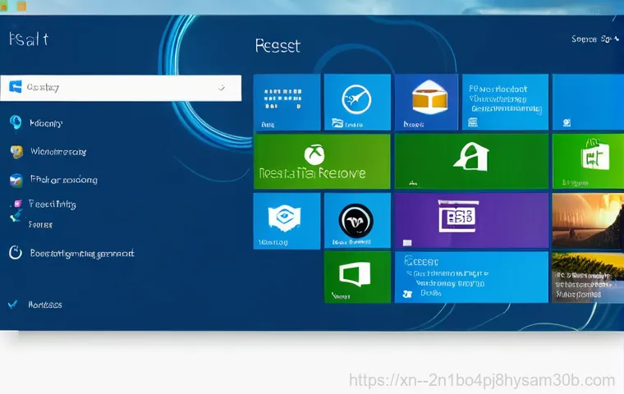Screen dimensions: 624x394
Task: Toggle the checkmark item at sidebar bottom
Action: pyautogui.click(x=13, y=305)
